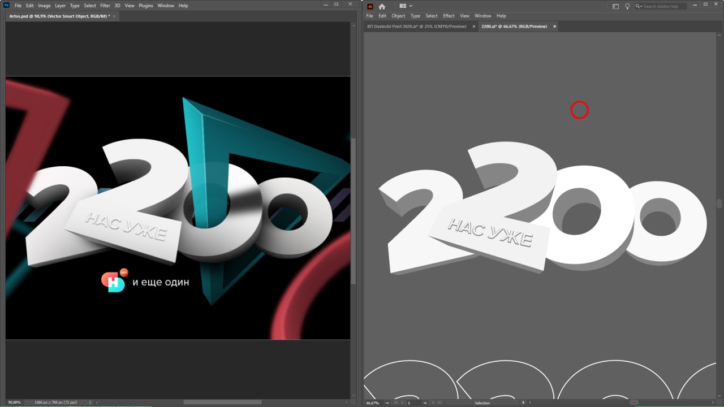The width and height of the screenshot is (724, 407).
Task: Open Photoshop View menu
Action: point(130,6)
